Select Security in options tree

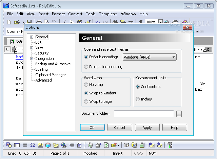pos(42,53)
